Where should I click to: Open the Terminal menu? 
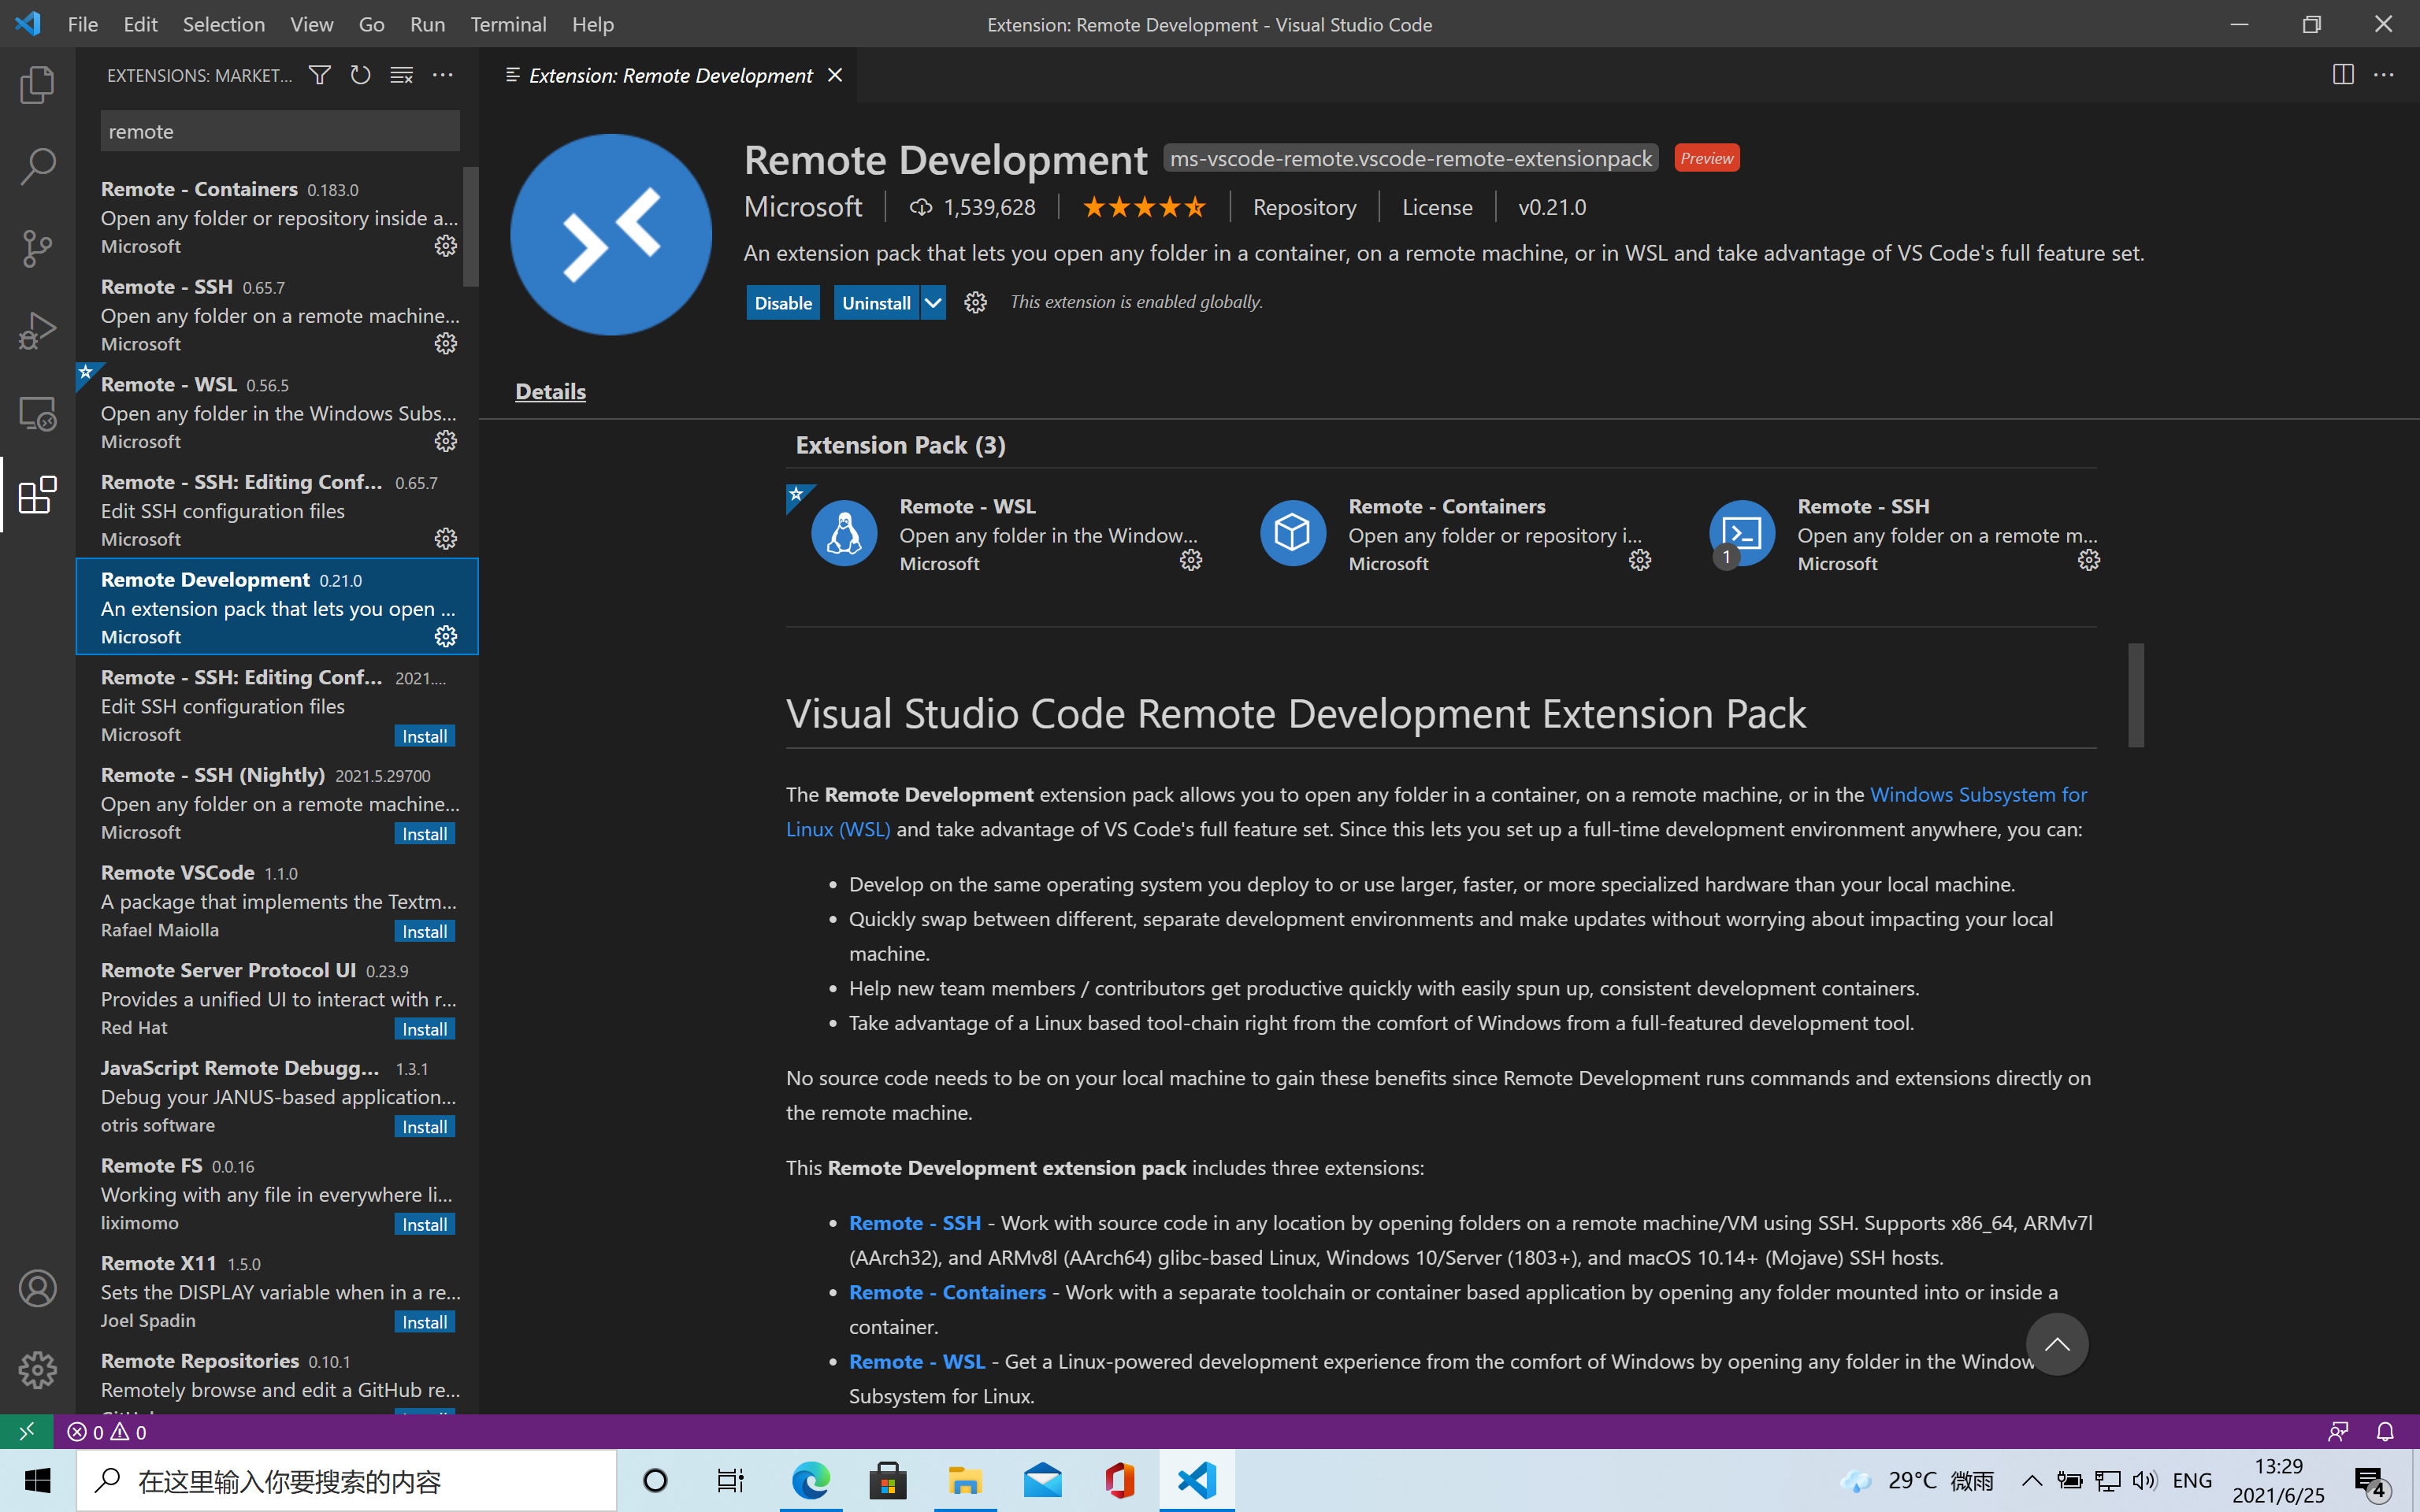(508, 24)
